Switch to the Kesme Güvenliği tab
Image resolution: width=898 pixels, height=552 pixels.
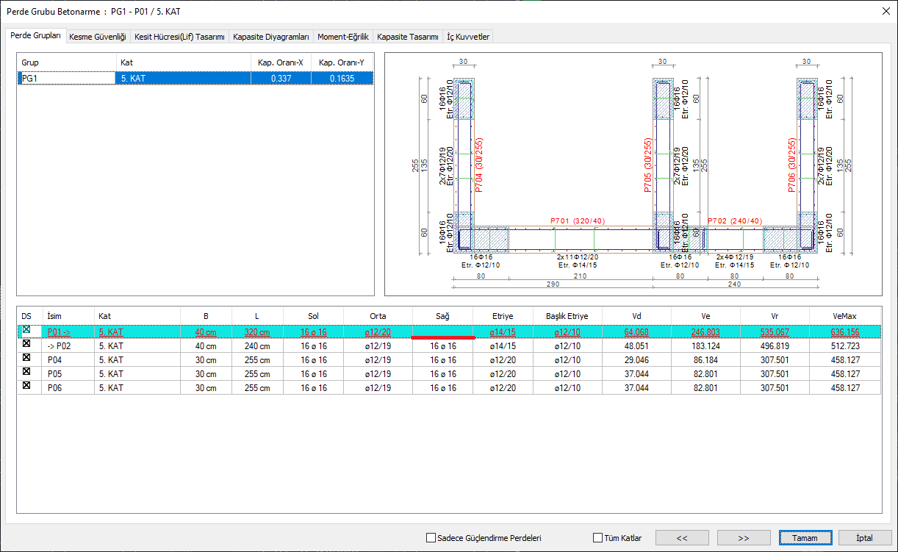98,37
